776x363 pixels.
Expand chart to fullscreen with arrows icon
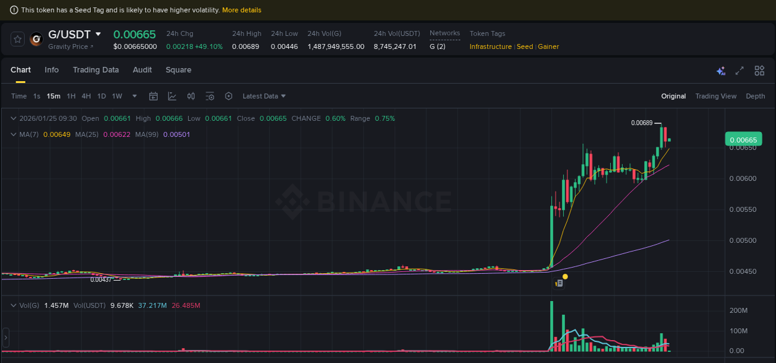coord(739,71)
